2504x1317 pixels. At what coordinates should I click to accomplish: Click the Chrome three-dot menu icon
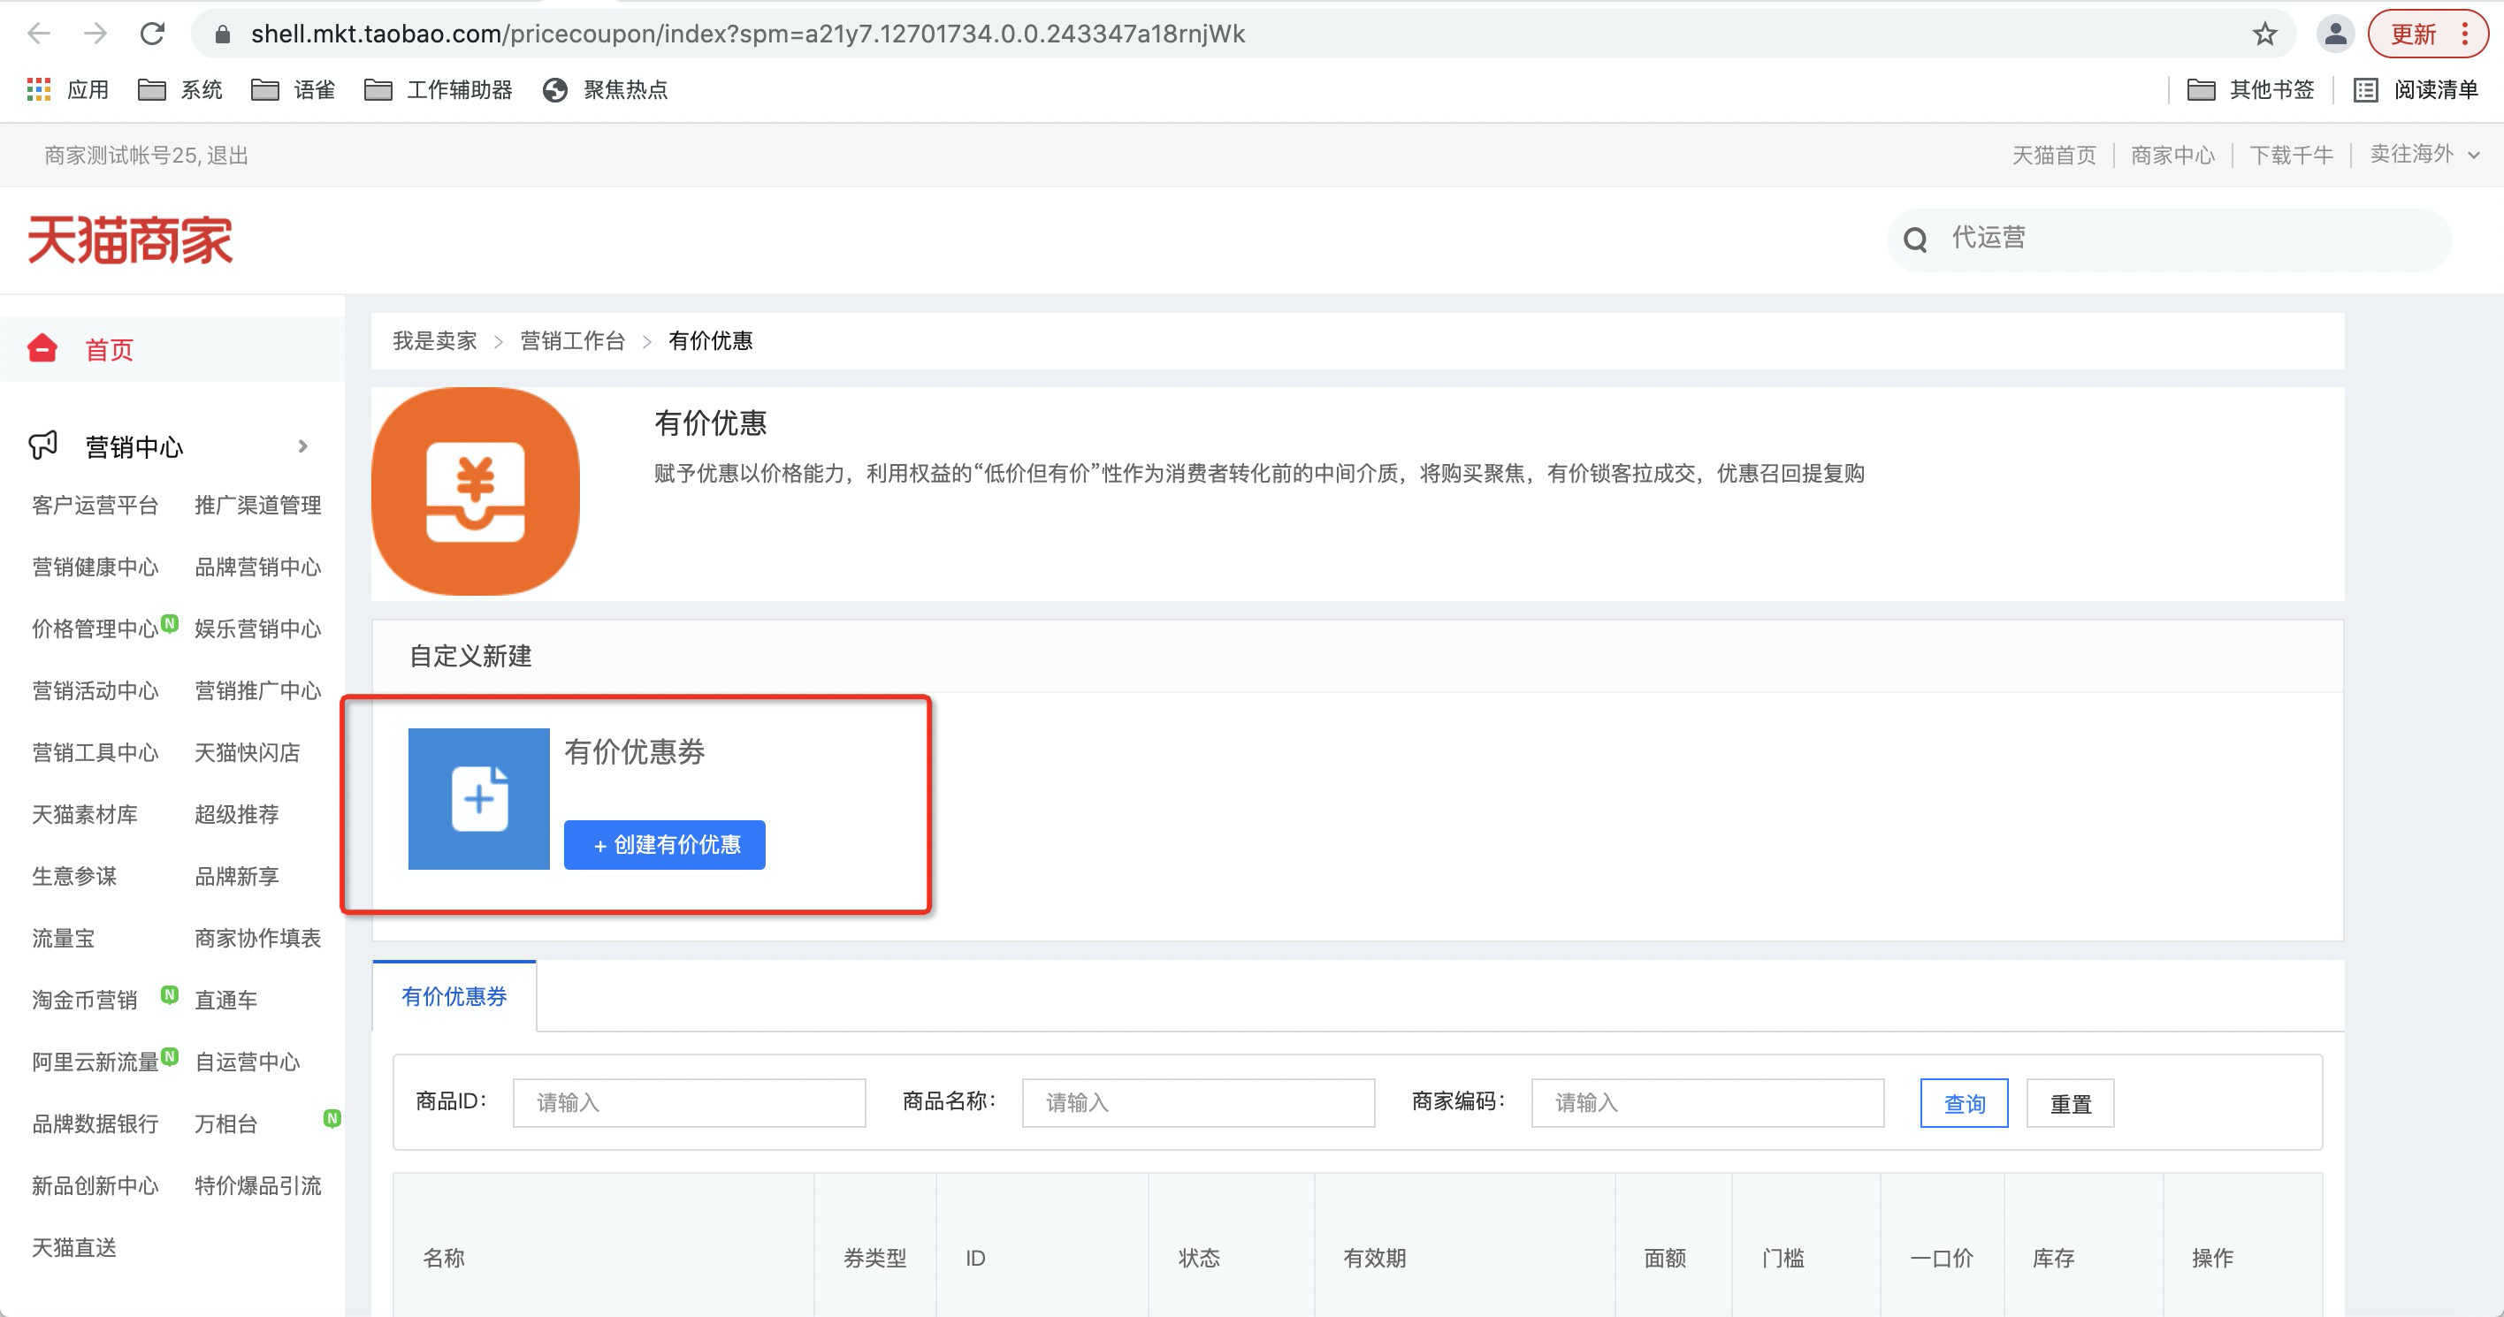point(2464,35)
